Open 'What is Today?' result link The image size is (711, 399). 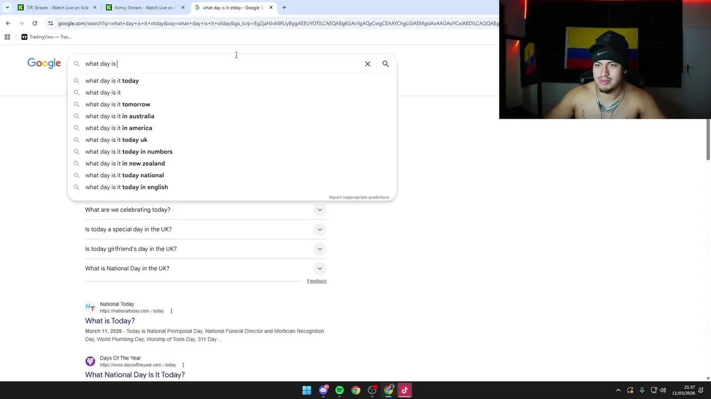pos(110,321)
